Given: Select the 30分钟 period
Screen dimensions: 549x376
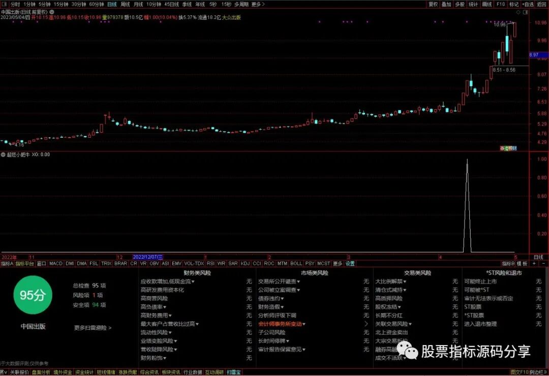Looking at the screenshot, I should (78, 4).
